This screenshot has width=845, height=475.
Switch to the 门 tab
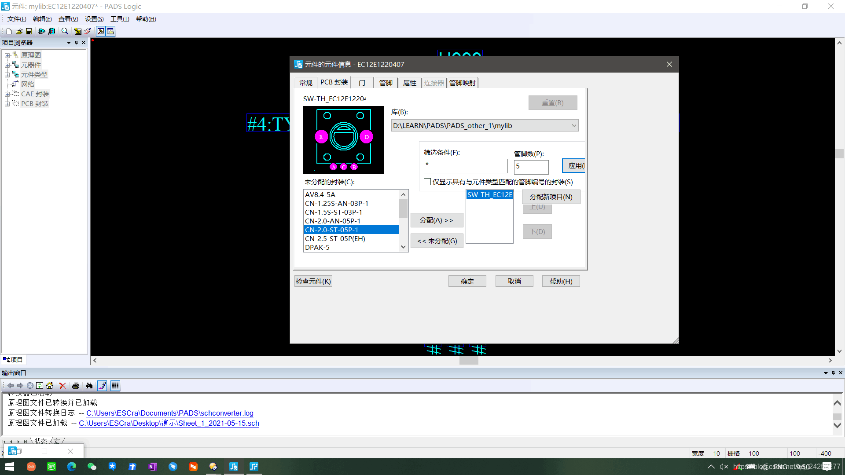pyautogui.click(x=362, y=83)
